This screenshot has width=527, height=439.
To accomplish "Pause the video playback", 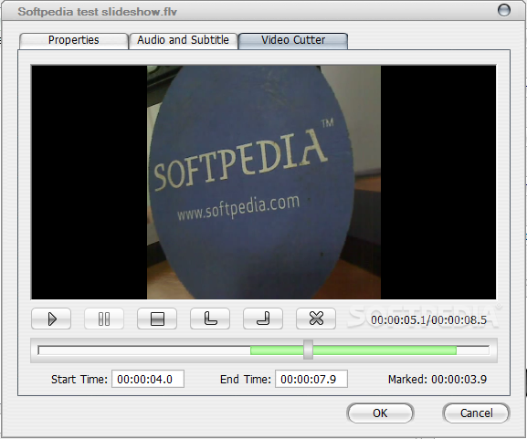I will point(104,319).
